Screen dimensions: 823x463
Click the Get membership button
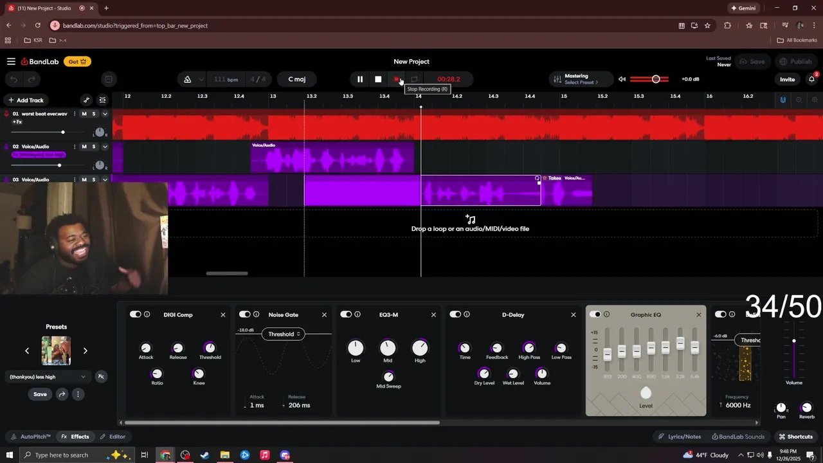[x=77, y=62]
